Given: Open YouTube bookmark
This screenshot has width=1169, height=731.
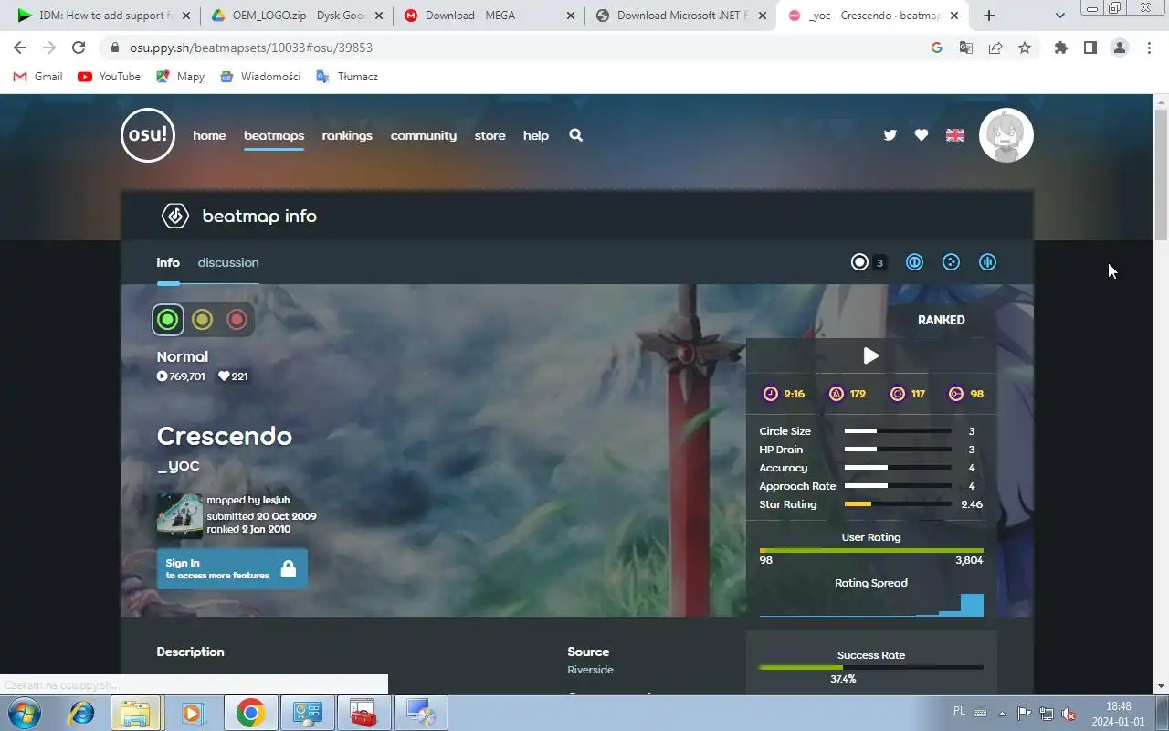Looking at the screenshot, I should [110, 77].
